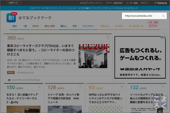This screenshot has width=170, height=113.
Task: Bookmark the 150 users card flag icon
Action: tap(39, 87)
